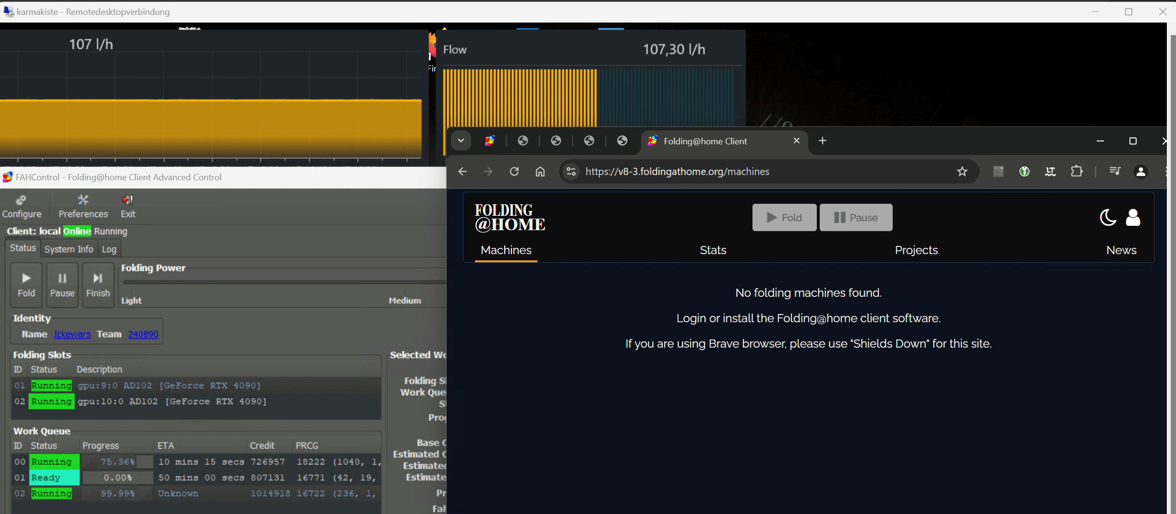Open the Machines page tab
The width and height of the screenshot is (1176, 514).
tap(506, 250)
